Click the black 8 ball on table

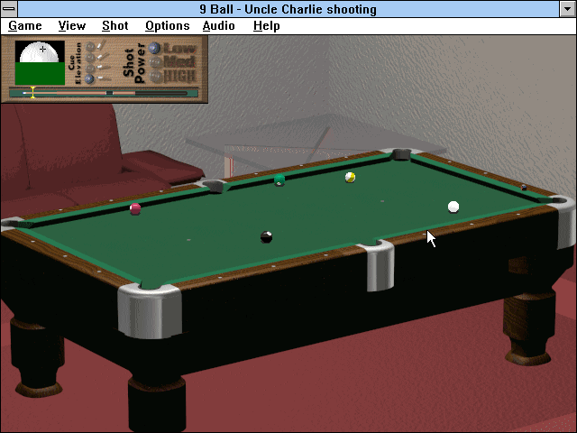[x=266, y=236]
